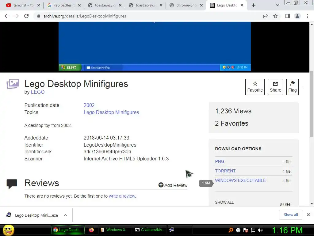View site info via the padlock icon
The height and width of the screenshot is (236, 314).
(x=39, y=16)
